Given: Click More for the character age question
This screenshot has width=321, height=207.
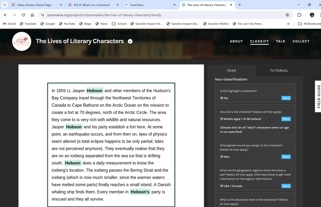Looking at the screenshot, I should [x=286, y=119].
